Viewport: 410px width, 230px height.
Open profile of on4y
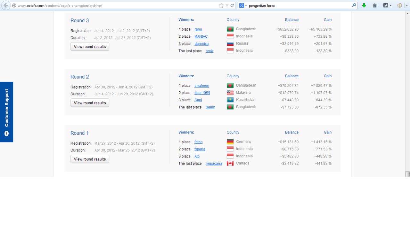[x=209, y=51]
